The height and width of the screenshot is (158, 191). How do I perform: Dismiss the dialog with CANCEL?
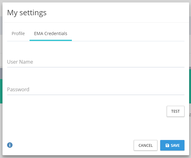click(x=145, y=145)
